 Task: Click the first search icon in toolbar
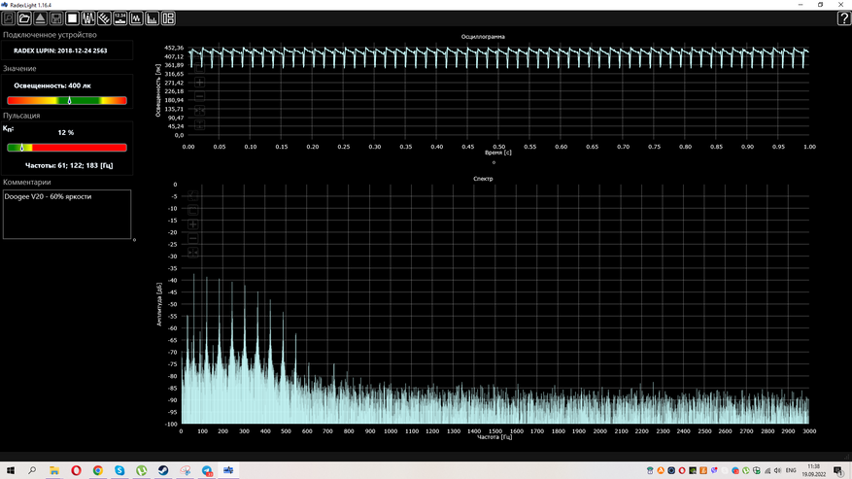pos(9,18)
